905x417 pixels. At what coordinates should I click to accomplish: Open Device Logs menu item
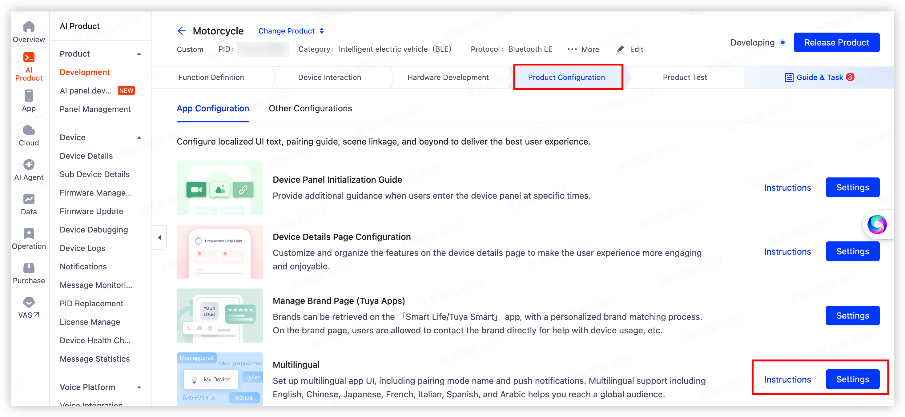(82, 248)
